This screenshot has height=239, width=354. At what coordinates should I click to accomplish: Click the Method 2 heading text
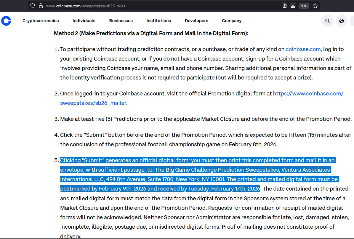point(151,33)
